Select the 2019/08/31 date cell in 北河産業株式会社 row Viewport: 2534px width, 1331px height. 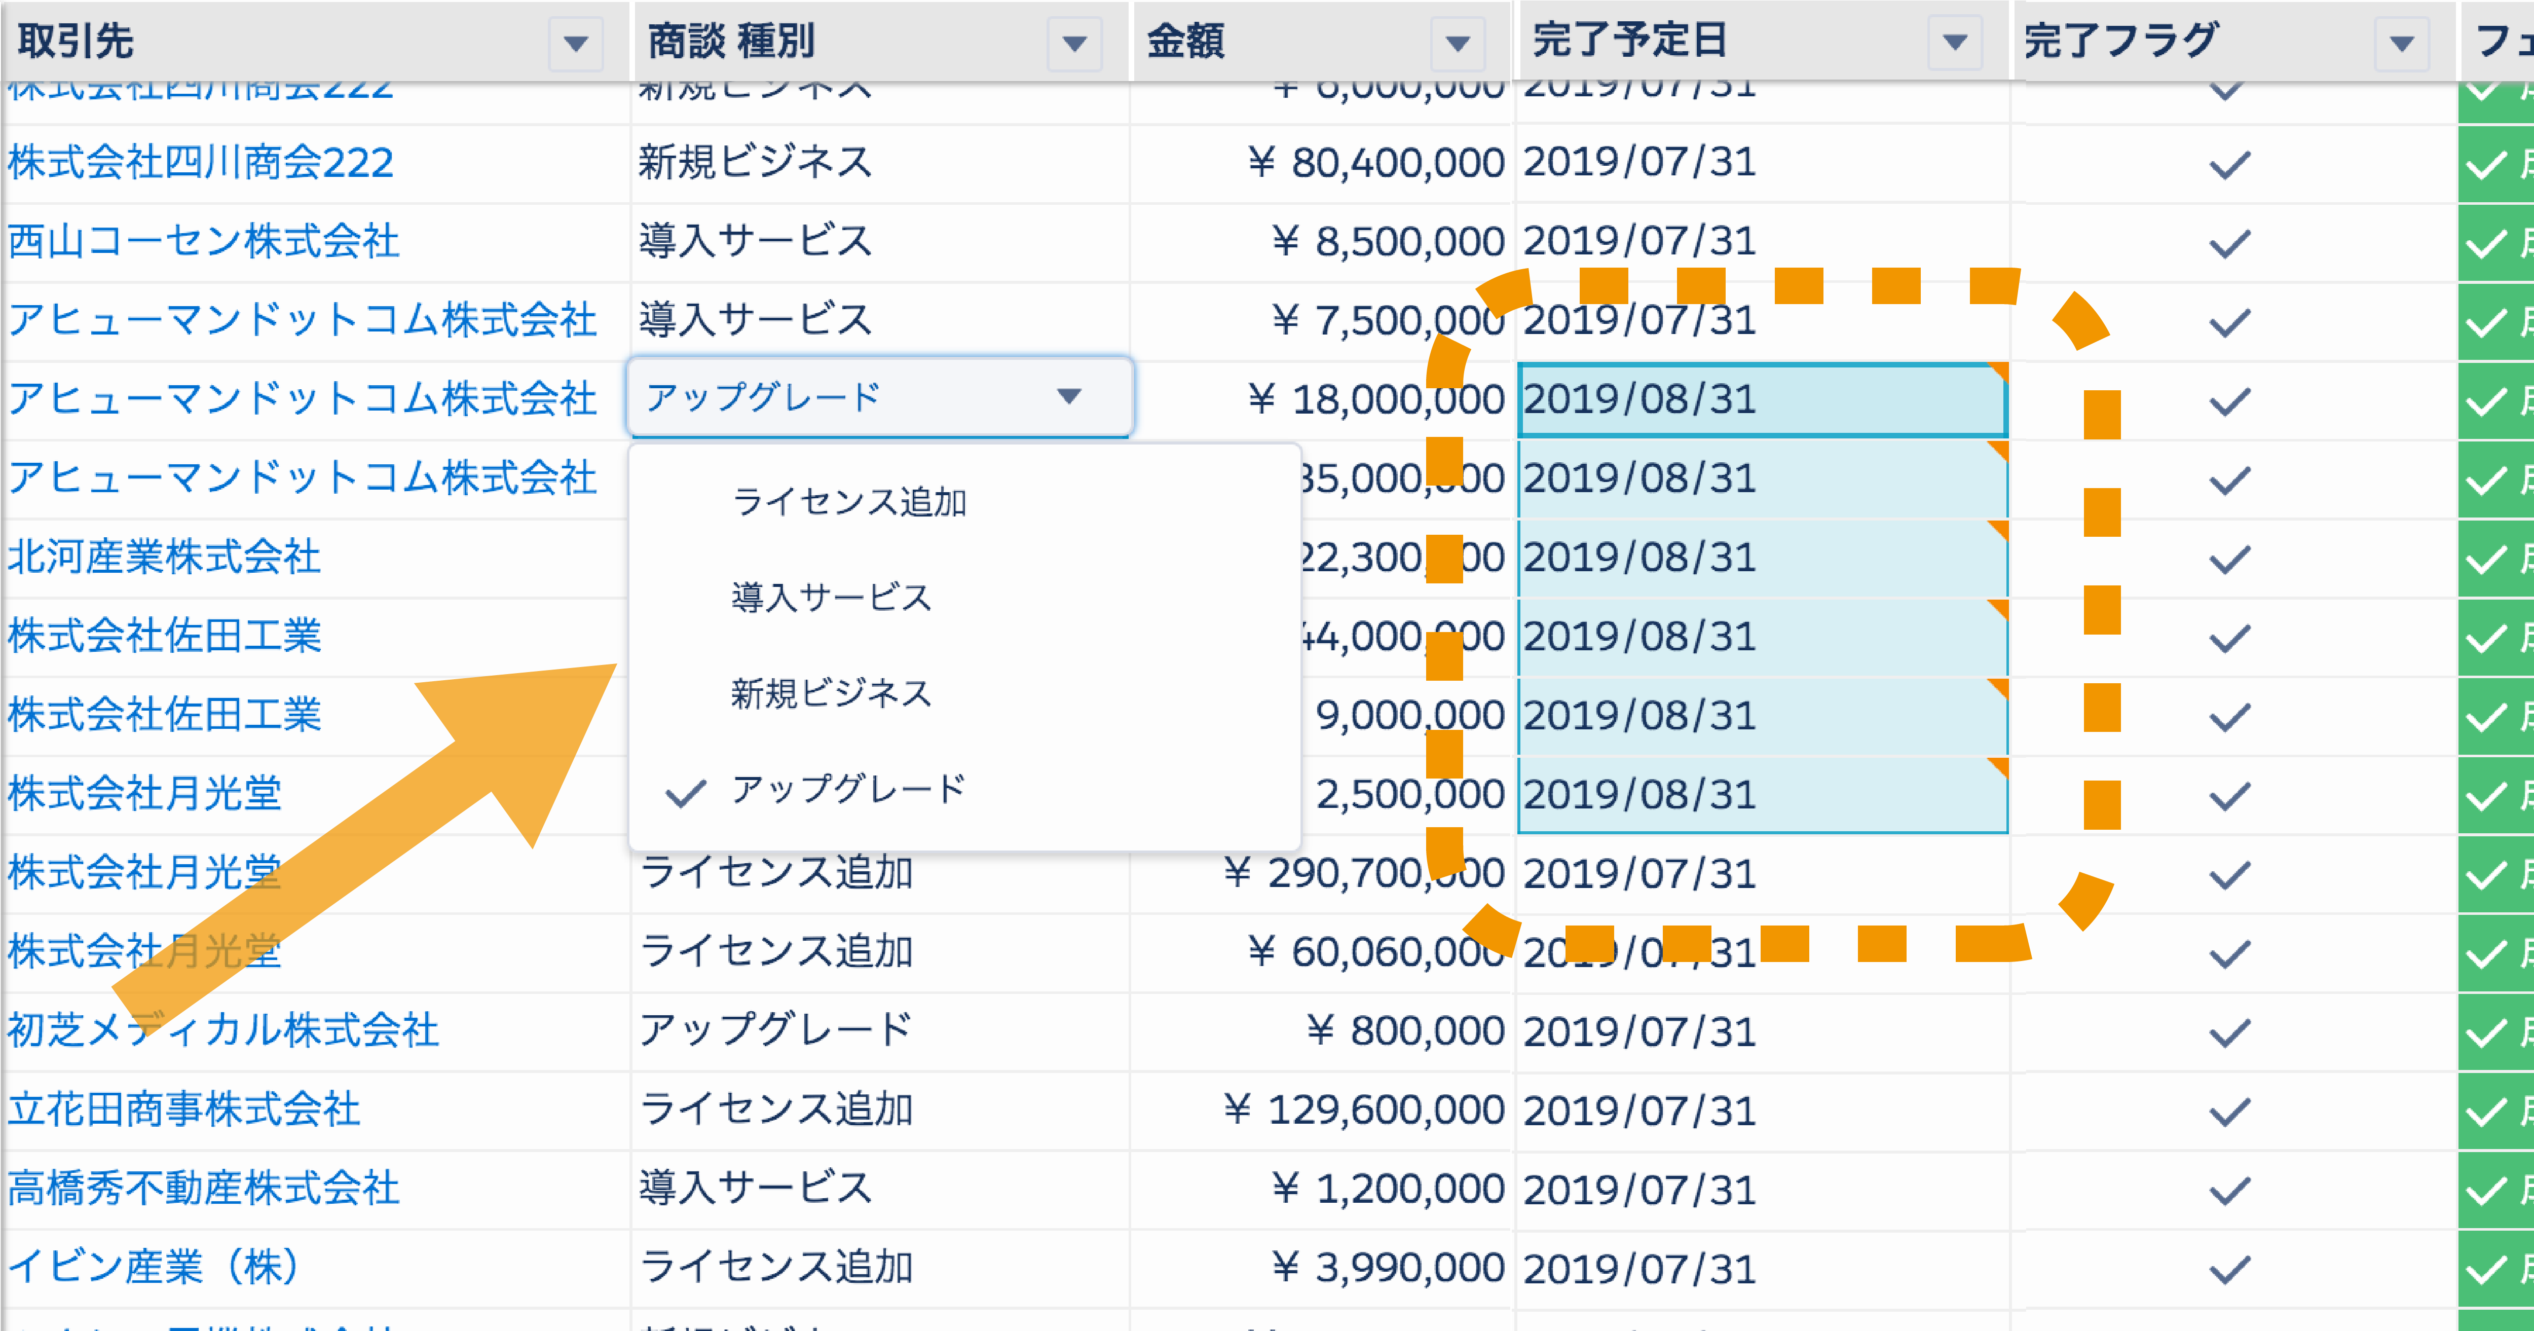(x=1762, y=558)
